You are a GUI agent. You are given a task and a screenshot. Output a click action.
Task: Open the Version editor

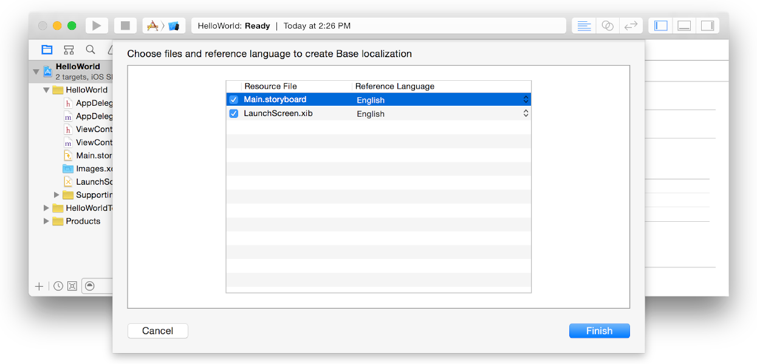click(x=631, y=25)
